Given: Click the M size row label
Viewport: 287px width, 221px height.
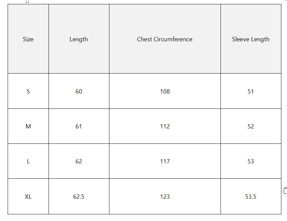Looking at the screenshot, I should (x=28, y=126).
